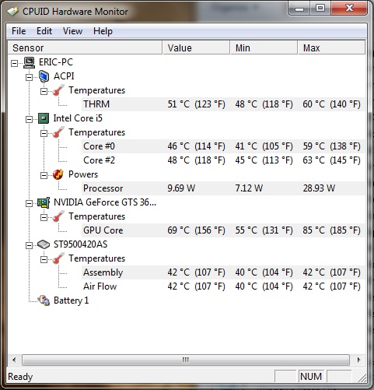The image size is (374, 390).
Task: Select the ACPI monitor icon
Action: (44, 76)
